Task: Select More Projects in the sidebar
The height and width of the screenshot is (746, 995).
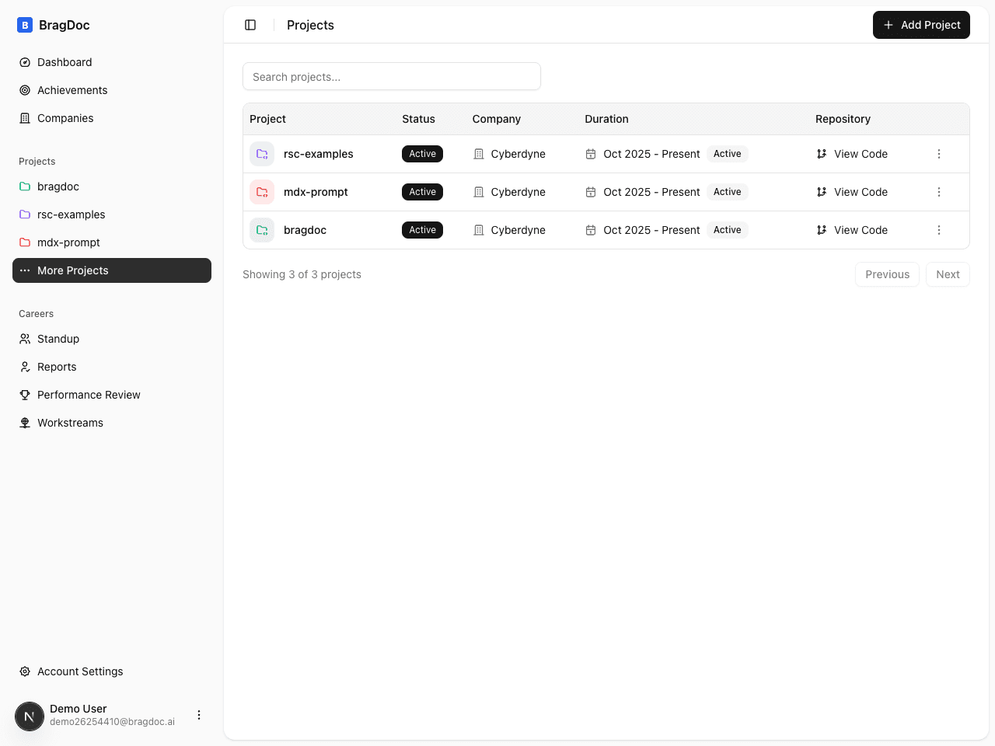Action: (72, 270)
